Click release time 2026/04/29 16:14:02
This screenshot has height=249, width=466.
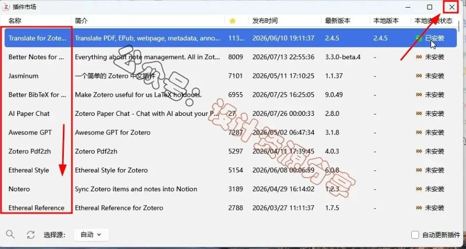click(283, 189)
